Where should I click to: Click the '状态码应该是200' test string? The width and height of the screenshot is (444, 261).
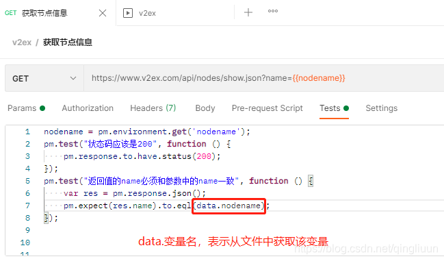point(120,144)
